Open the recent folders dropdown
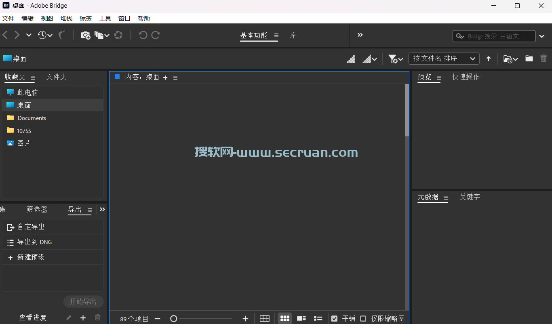This screenshot has width=552, height=324. coord(511,59)
